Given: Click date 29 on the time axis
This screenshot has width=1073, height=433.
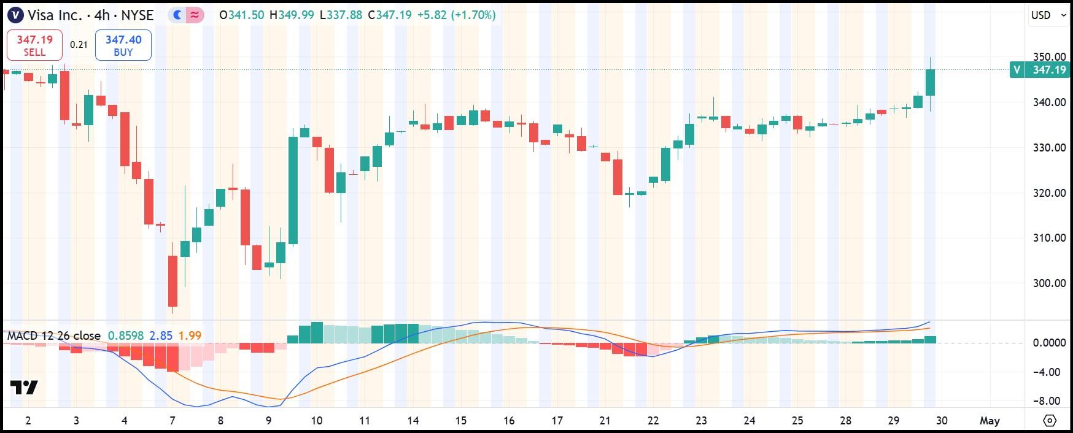Looking at the screenshot, I should 894,421.
